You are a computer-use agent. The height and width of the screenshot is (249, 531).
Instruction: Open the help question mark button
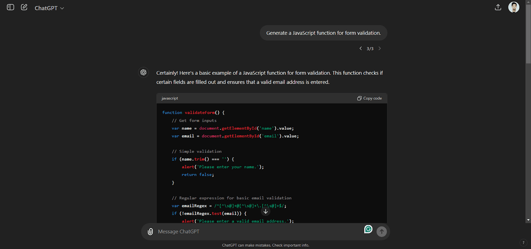click(x=523, y=242)
